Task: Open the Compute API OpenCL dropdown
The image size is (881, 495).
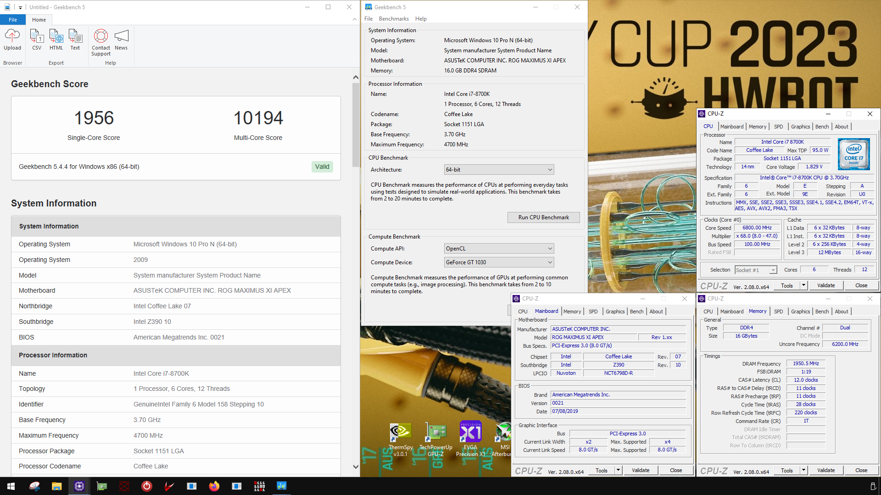Action: pyautogui.click(x=499, y=249)
